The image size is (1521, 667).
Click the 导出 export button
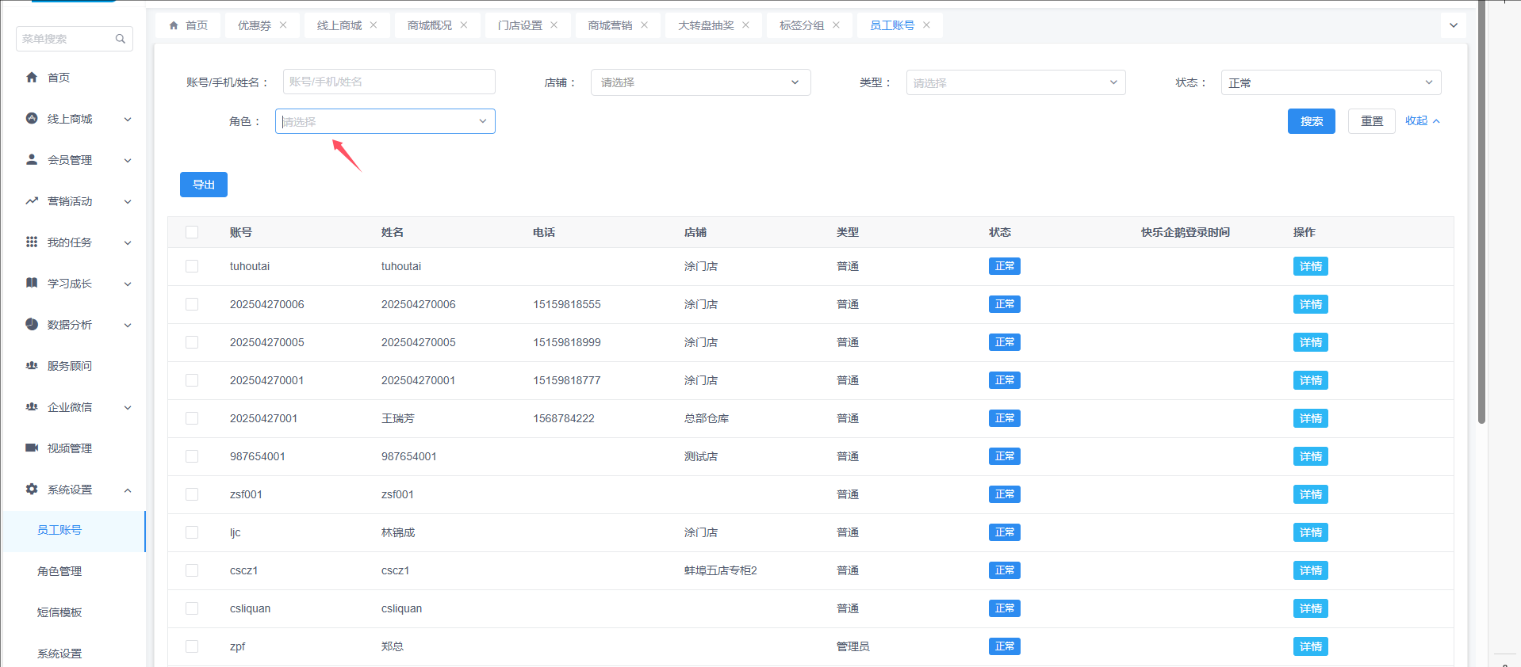[x=204, y=185]
